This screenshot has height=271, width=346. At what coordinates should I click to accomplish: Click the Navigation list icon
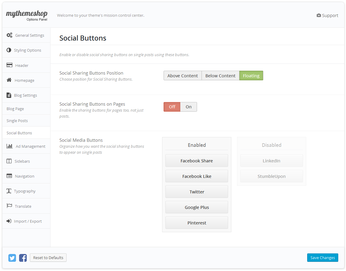pyautogui.click(x=9, y=176)
